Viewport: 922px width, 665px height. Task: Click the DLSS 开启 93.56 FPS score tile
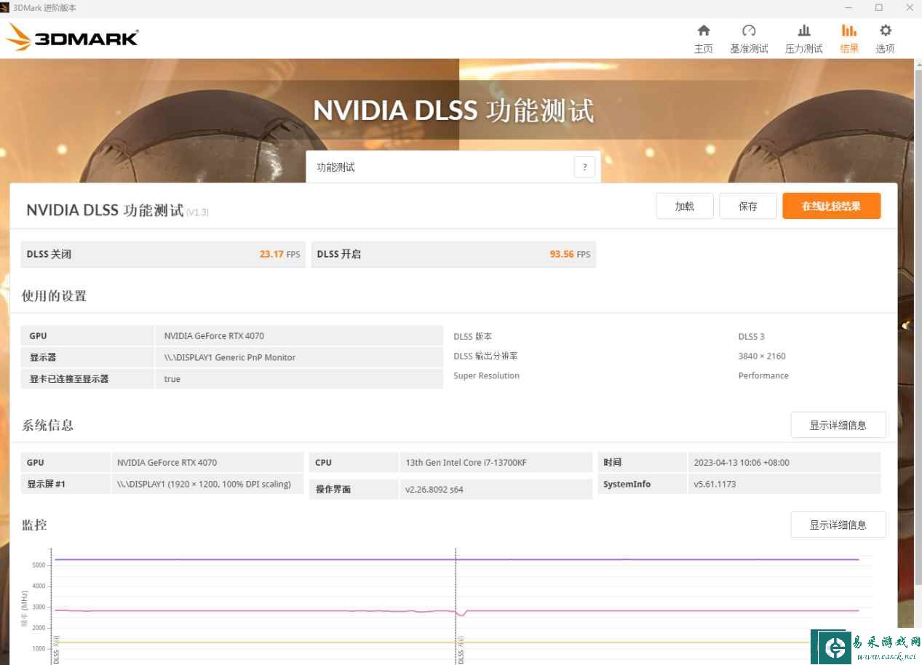click(x=453, y=254)
